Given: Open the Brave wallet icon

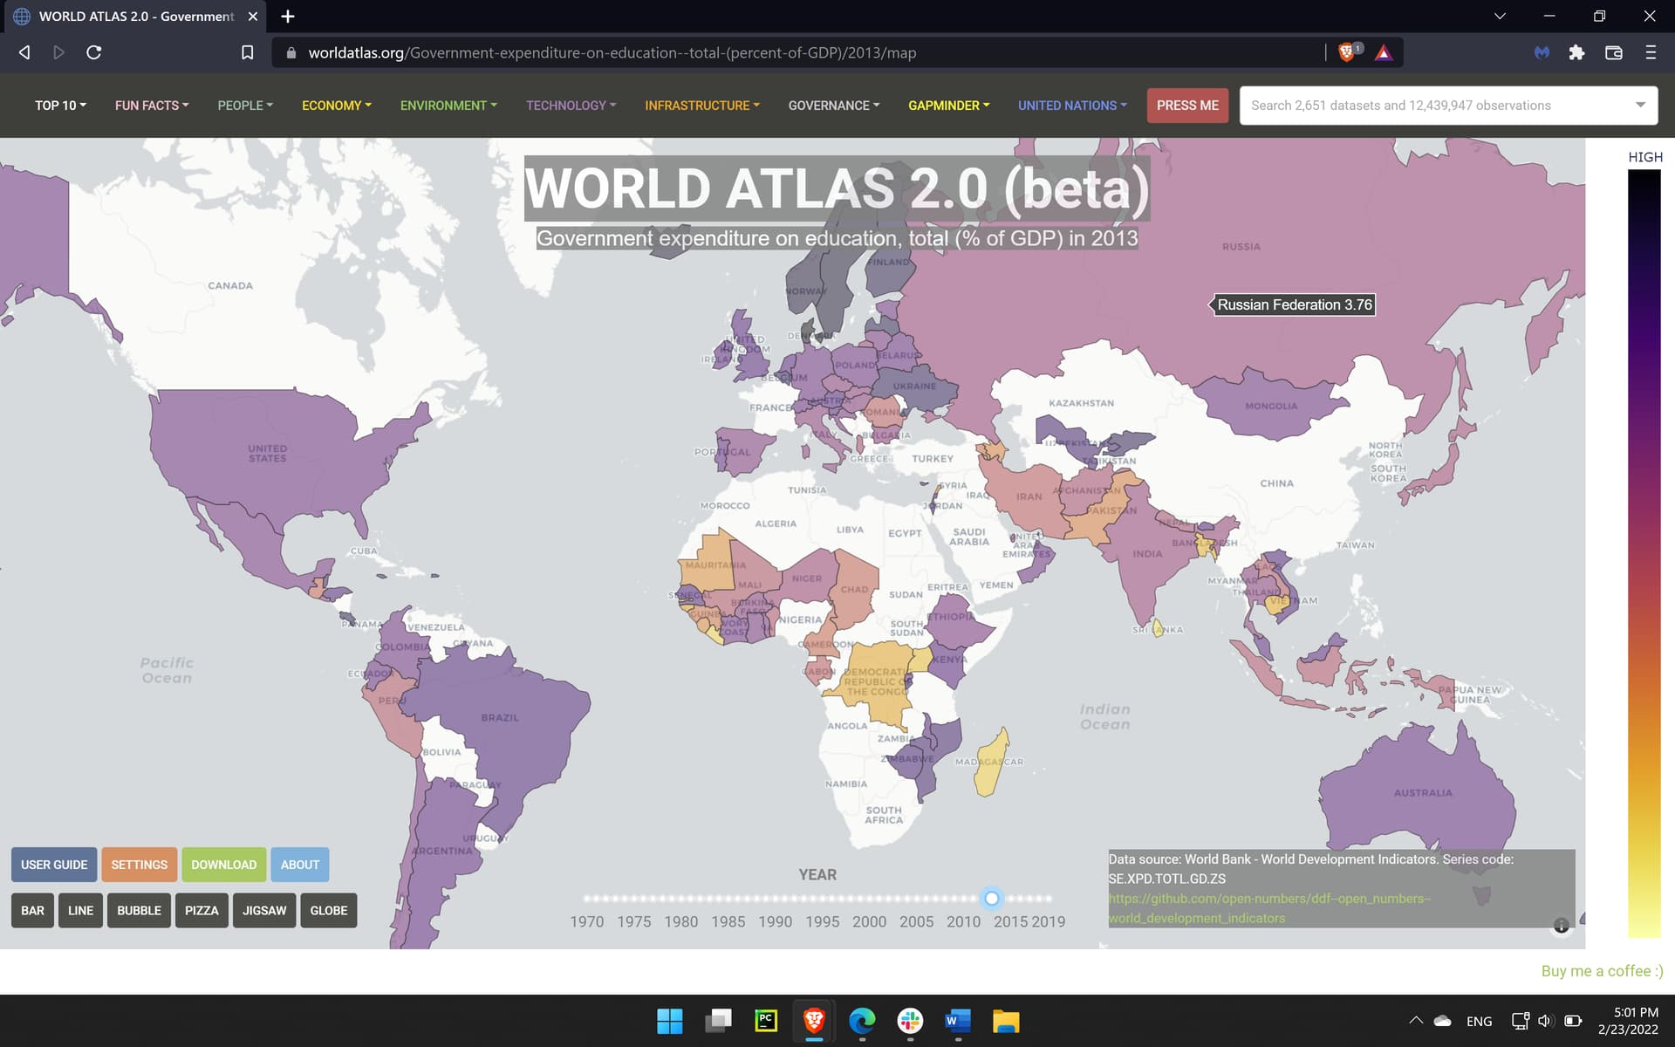Looking at the screenshot, I should (1614, 52).
